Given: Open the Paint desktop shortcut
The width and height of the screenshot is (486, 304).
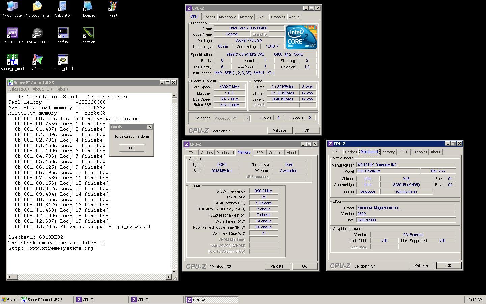Looking at the screenshot, I should coord(113,9).
